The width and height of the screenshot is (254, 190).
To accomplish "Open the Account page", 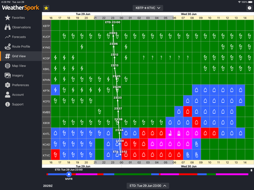I will click(21, 95).
